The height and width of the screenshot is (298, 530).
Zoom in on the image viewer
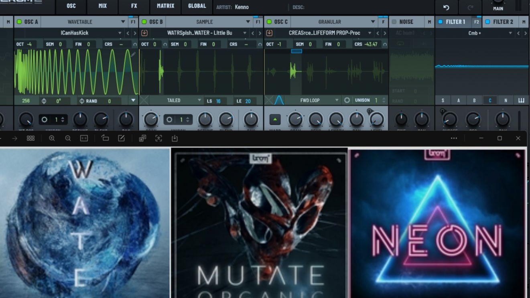pos(52,138)
